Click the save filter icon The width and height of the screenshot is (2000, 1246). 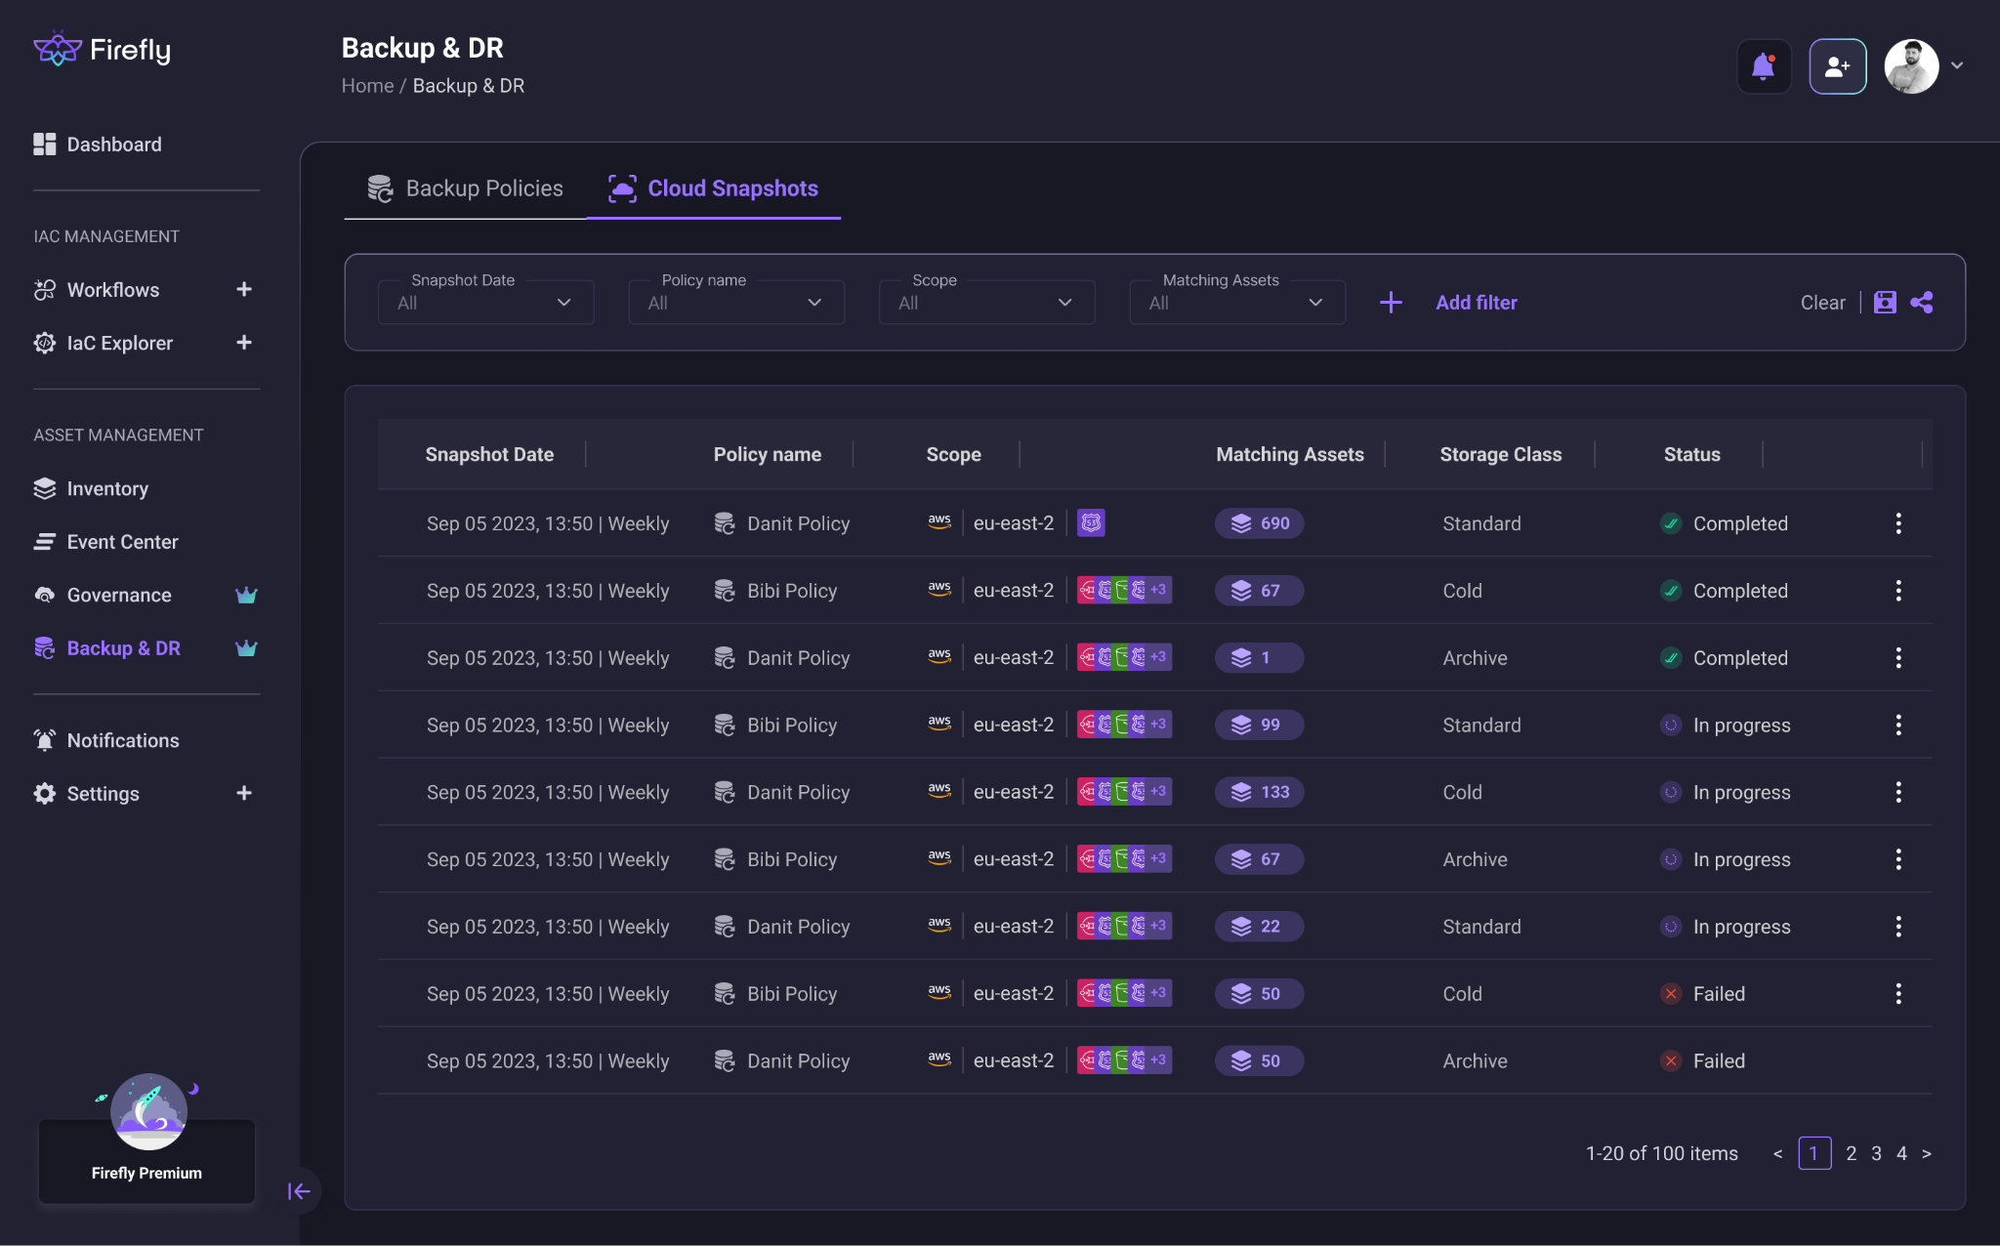coord(1885,303)
